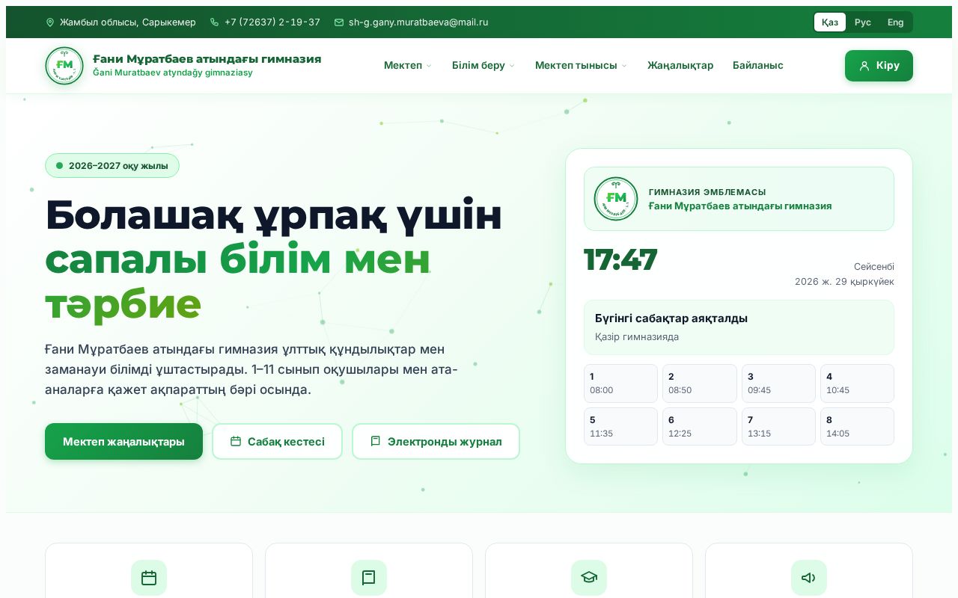Open the Электронды журнал button
958x598 pixels.
(436, 441)
